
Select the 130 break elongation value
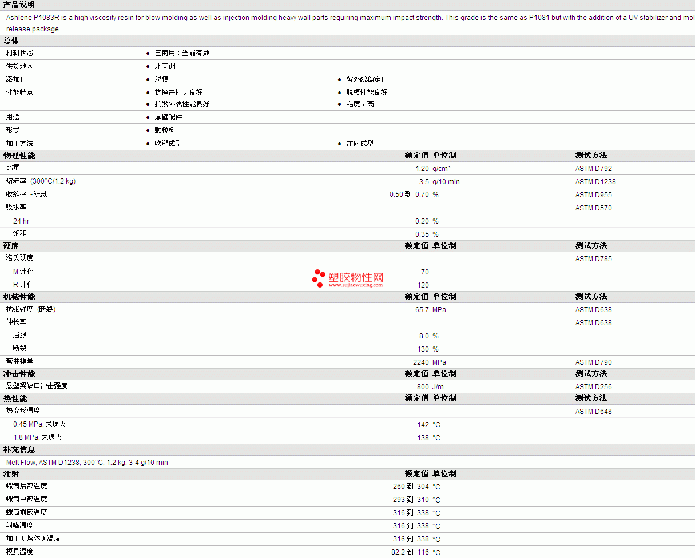tap(423, 349)
